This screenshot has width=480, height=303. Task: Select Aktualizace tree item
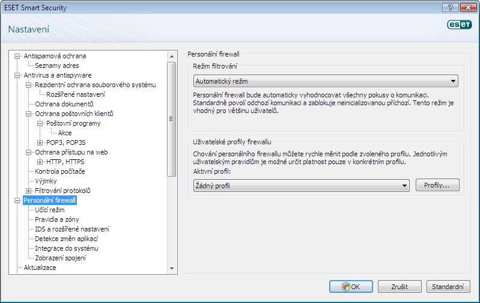pyautogui.click(x=40, y=268)
